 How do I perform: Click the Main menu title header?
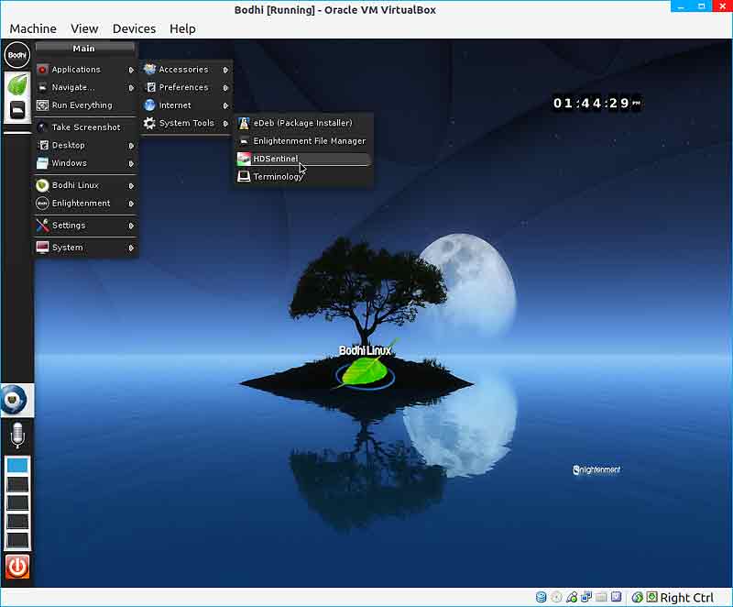click(84, 49)
